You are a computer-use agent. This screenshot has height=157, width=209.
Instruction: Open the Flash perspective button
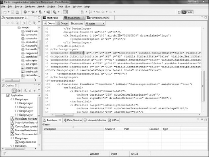187,12
